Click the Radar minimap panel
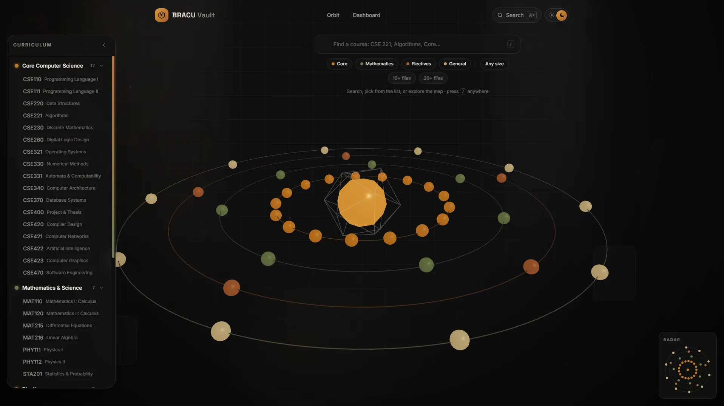The image size is (724, 406). tap(687, 365)
